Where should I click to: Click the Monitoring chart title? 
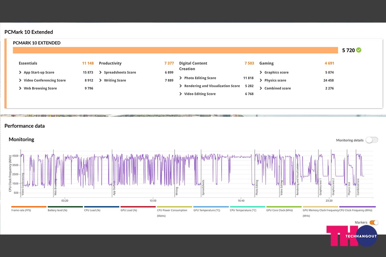click(21, 139)
